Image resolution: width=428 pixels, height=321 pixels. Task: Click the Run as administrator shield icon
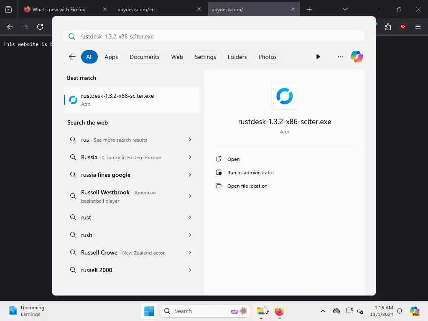coord(219,172)
